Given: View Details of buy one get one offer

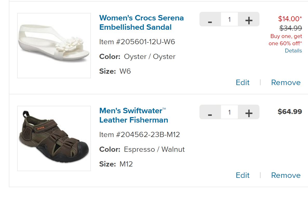Looking at the screenshot, I should pyautogui.click(x=293, y=51).
